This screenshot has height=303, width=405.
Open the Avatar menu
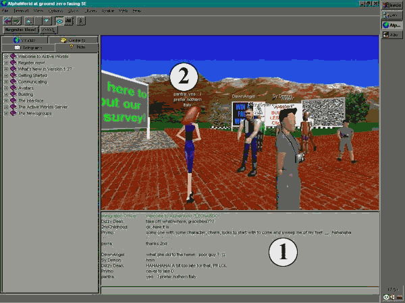107,11
